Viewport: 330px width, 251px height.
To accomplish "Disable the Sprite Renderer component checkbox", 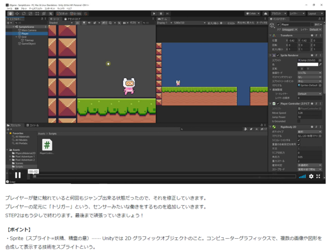I will 278,55.
